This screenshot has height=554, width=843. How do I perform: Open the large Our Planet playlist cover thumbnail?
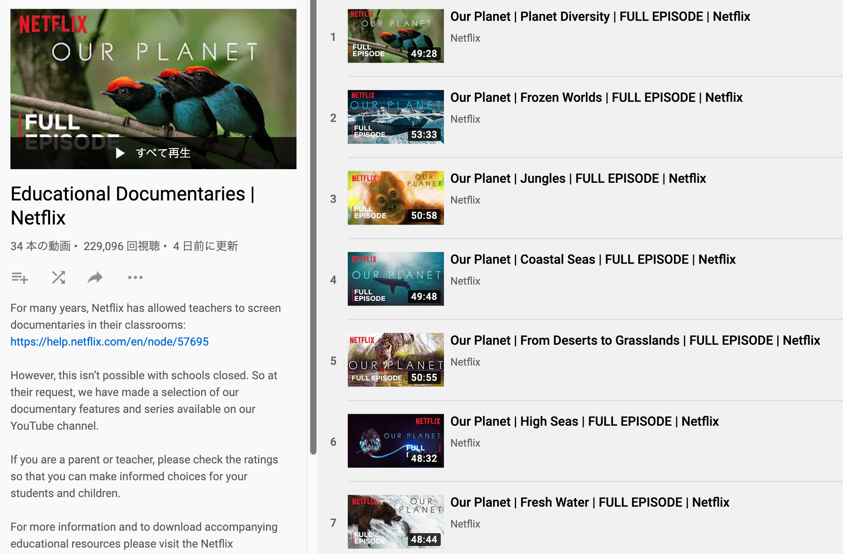153,89
